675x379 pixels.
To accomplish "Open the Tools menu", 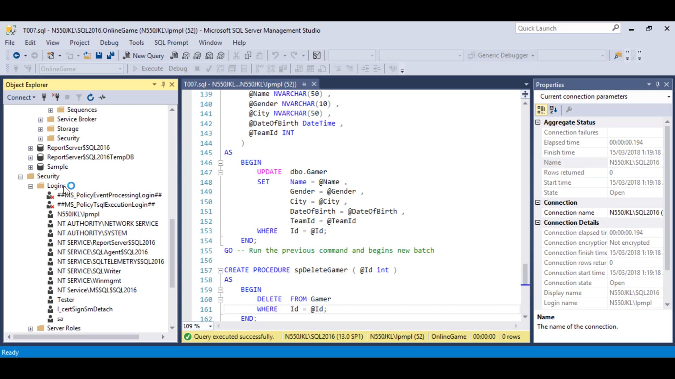I will click(x=136, y=42).
